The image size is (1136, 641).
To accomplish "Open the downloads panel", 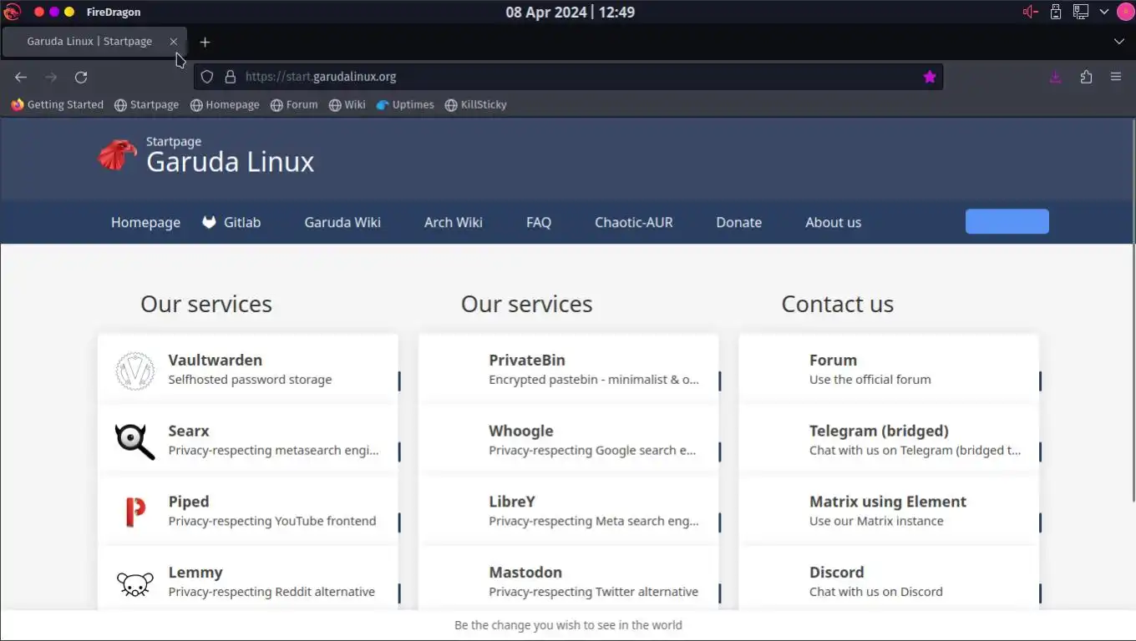I will click(x=1056, y=77).
